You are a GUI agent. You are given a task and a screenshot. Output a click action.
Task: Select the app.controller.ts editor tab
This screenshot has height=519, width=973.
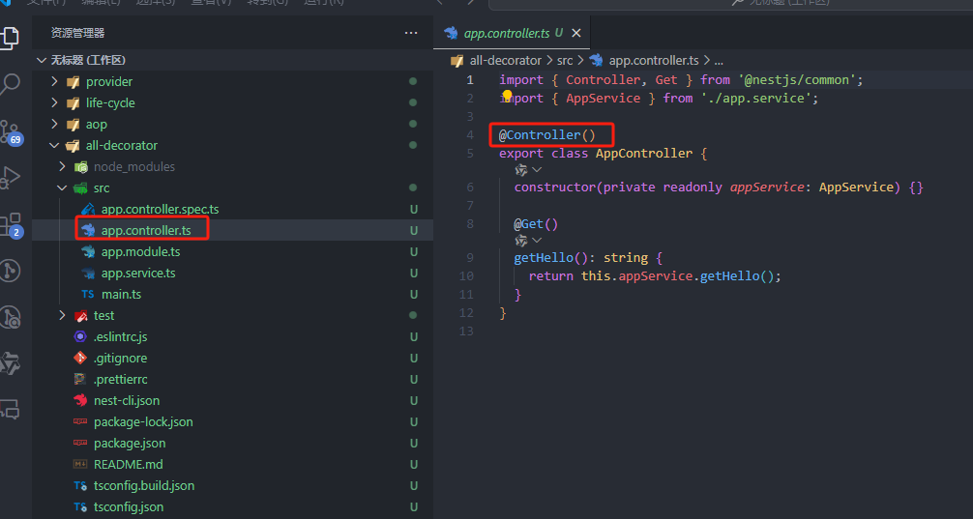(512, 34)
